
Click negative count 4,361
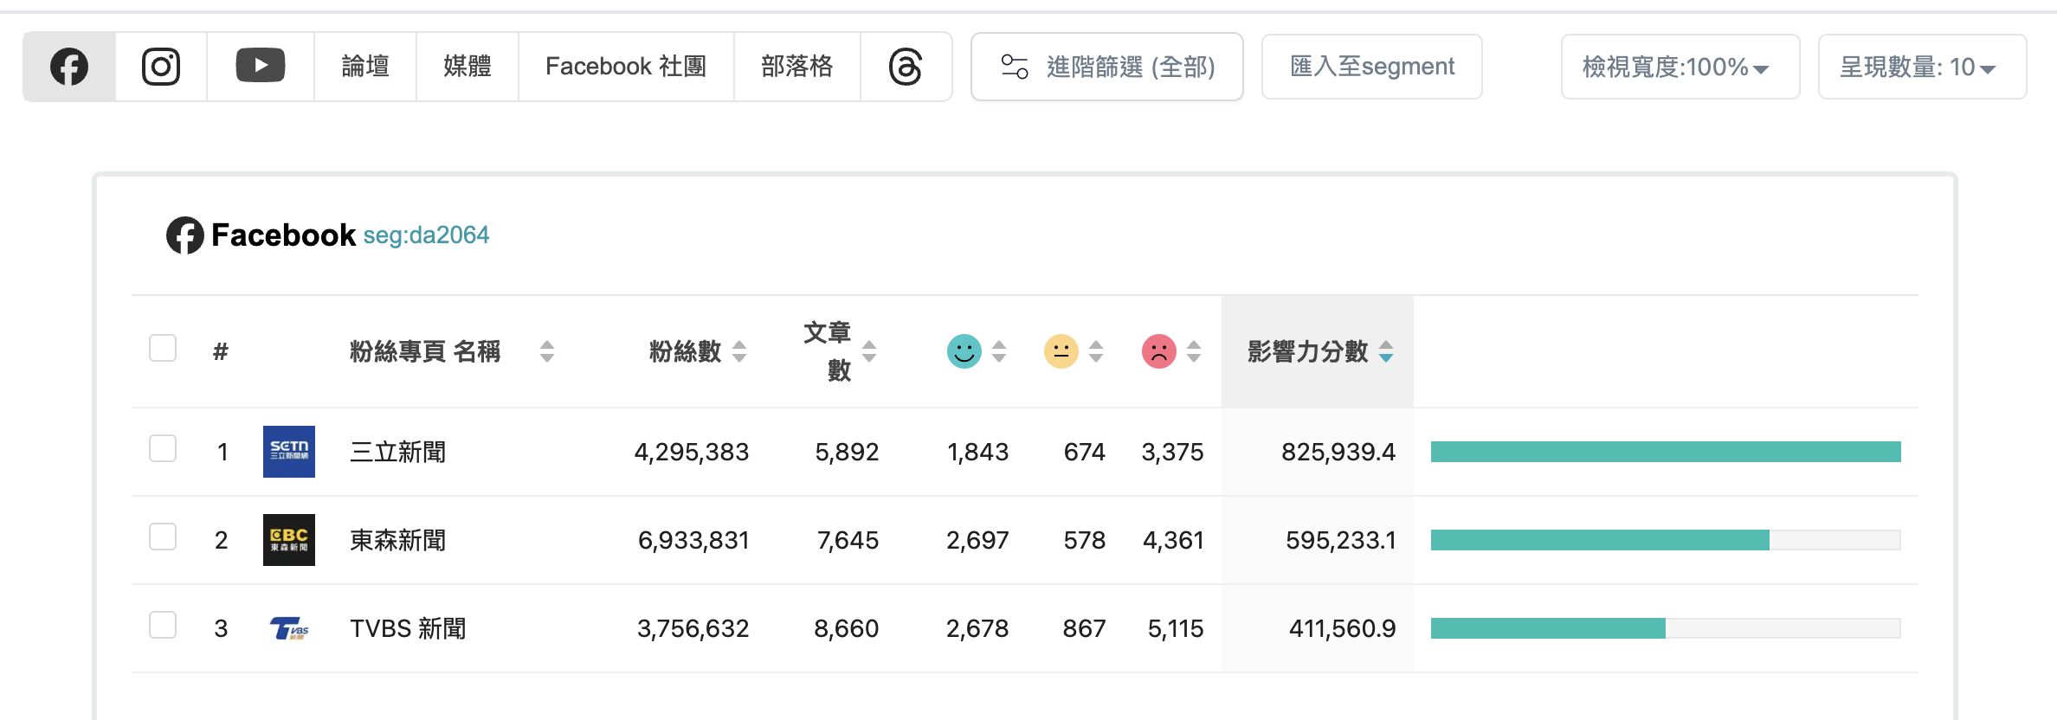click(1173, 540)
